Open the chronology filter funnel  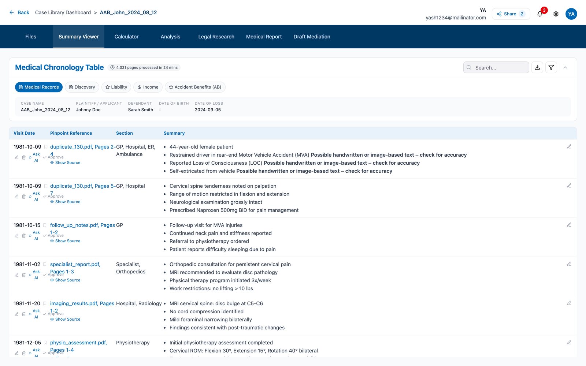click(551, 67)
